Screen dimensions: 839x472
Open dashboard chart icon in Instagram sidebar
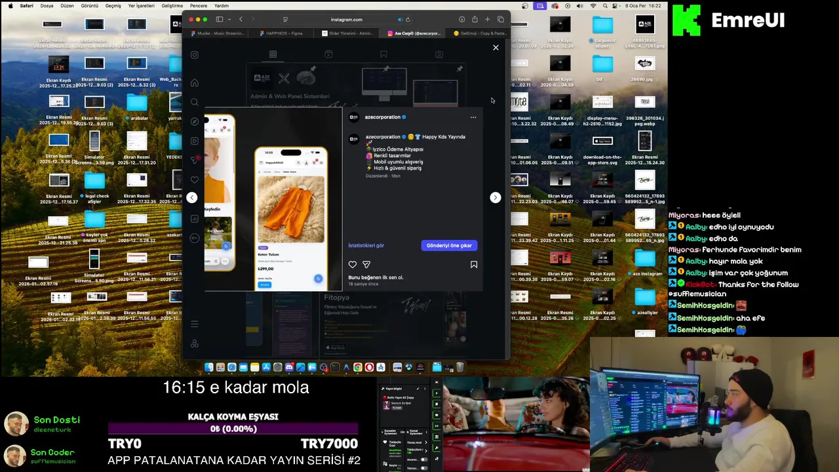[x=195, y=218]
